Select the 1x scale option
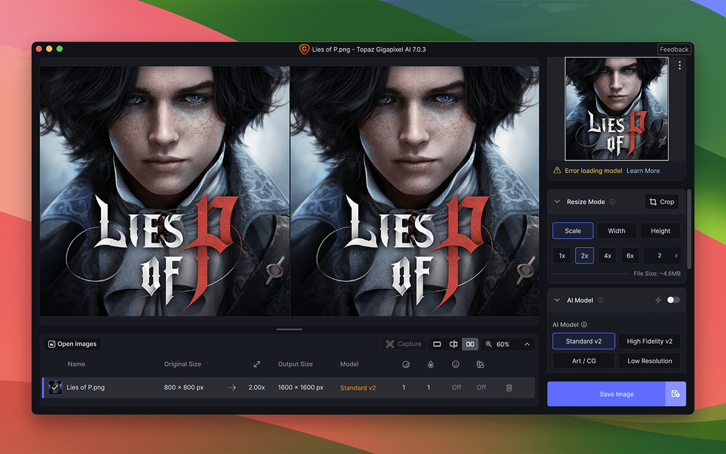The height and width of the screenshot is (454, 726). click(562, 255)
